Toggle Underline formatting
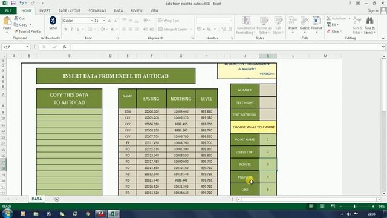 [x=78, y=29]
